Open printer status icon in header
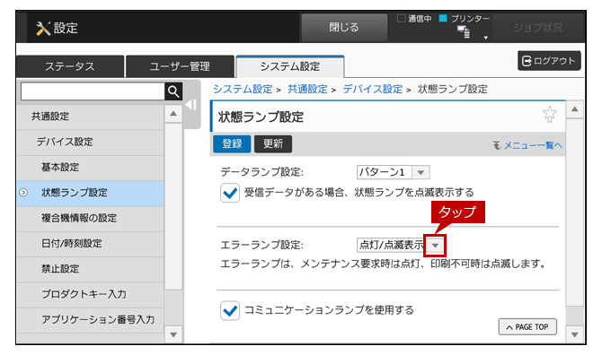Screen dimensions: 602x355 click(x=464, y=31)
